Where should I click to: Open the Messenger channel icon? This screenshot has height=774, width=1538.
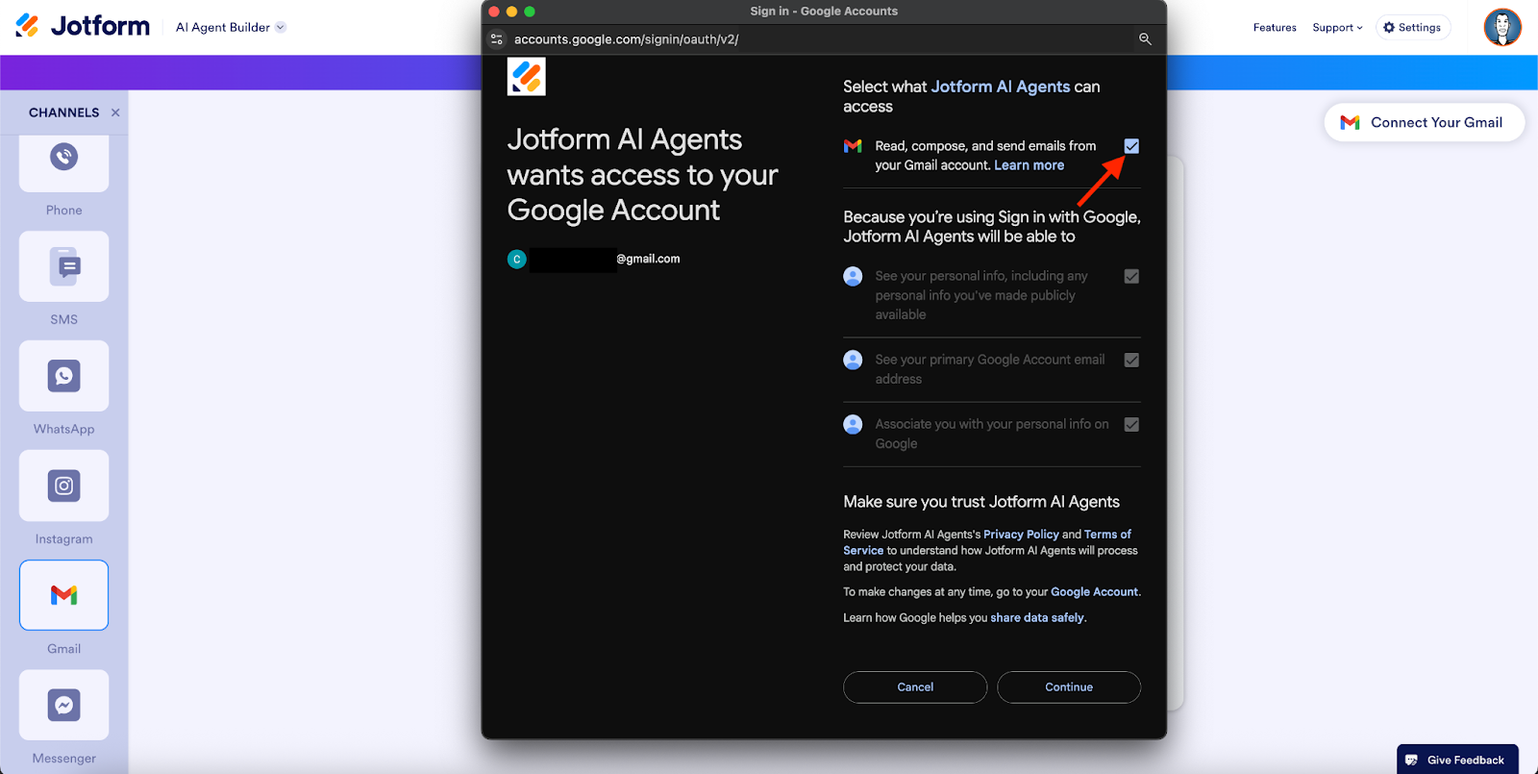64,705
